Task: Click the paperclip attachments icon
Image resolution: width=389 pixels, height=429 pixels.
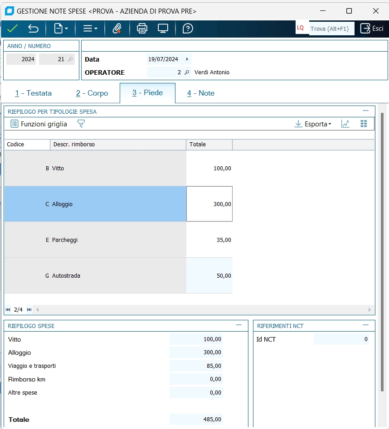Action: click(x=117, y=29)
